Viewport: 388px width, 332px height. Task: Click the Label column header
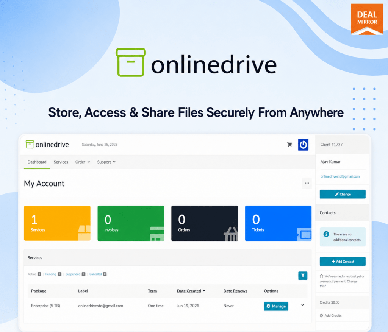(x=83, y=291)
